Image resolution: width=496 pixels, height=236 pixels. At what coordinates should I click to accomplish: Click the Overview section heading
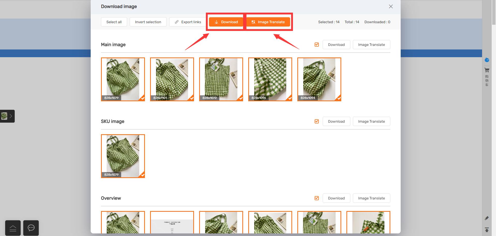(111, 198)
